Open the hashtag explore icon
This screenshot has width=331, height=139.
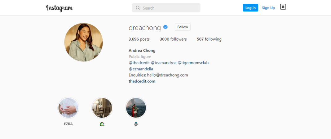point(283,7)
